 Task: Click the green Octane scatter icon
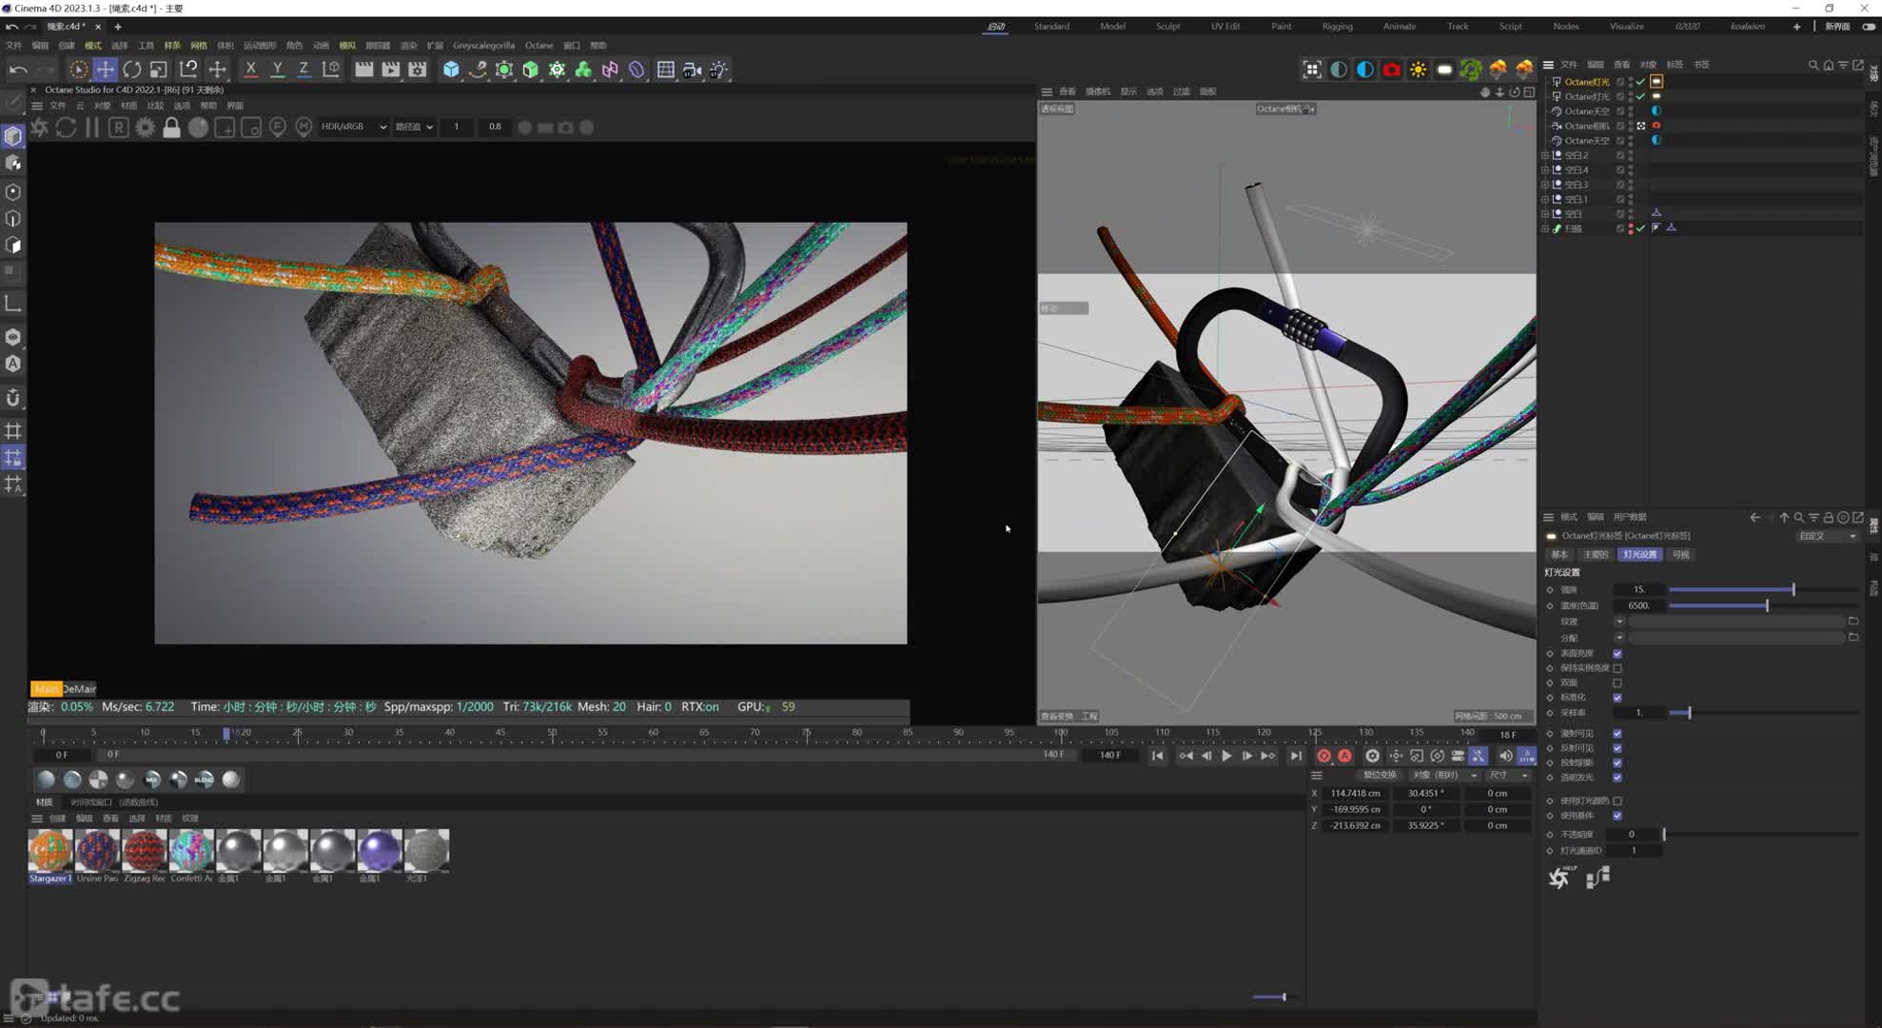pyautogui.click(x=1471, y=69)
